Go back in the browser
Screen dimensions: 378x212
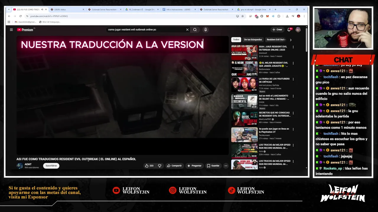(x=9, y=16)
